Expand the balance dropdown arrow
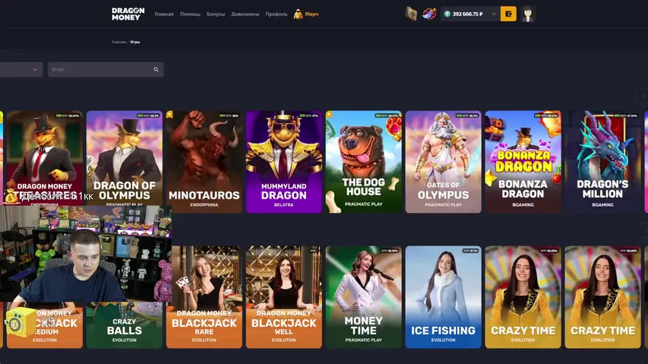The image size is (648, 364). 495,14
